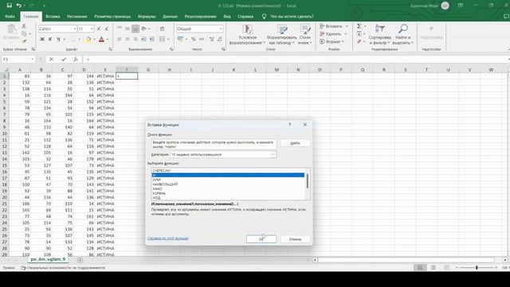Switch to the Разметка страницы tab
This screenshot has width=510, height=287.
(x=112, y=16)
